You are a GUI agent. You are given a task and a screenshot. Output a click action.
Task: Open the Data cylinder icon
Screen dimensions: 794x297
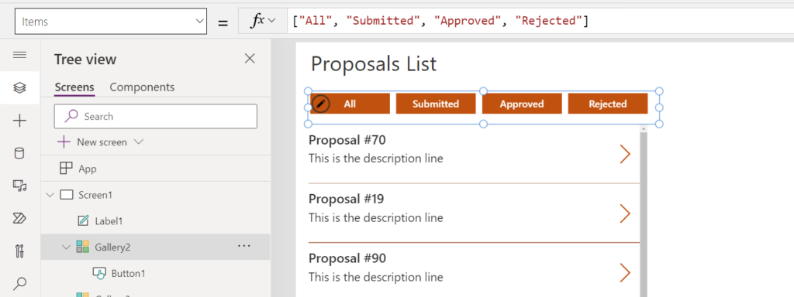(19, 153)
